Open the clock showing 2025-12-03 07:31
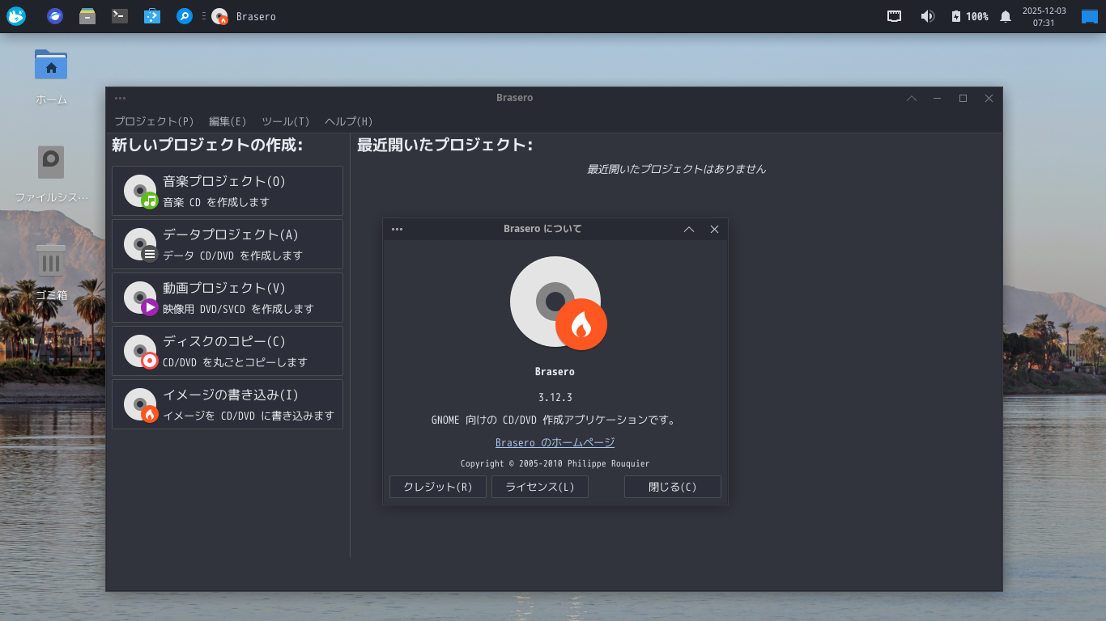This screenshot has height=621, width=1106. 1044,17
